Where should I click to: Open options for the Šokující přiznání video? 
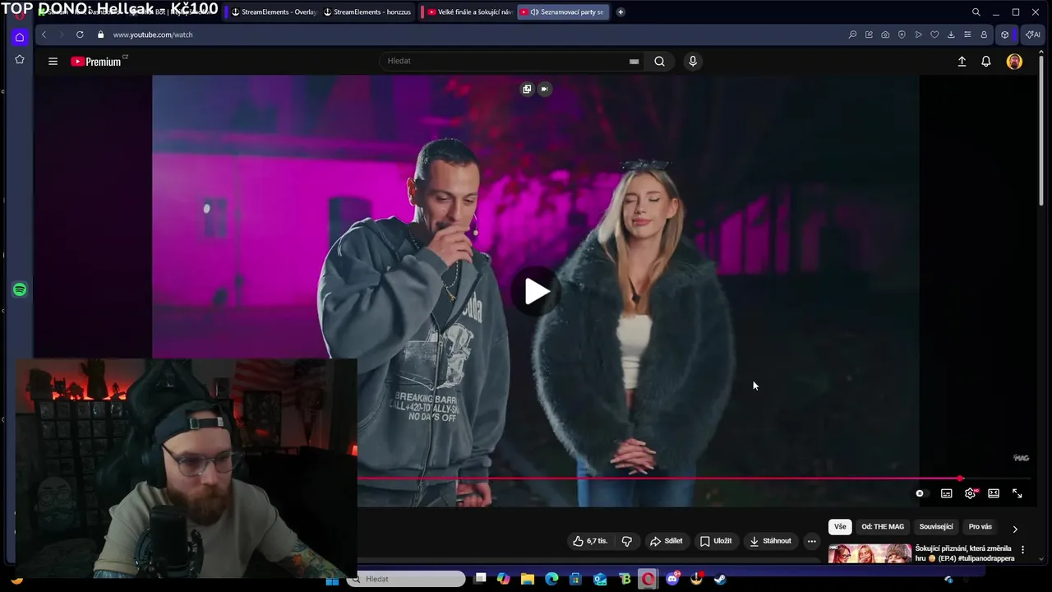pyautogui.click(x=1022, y=549)
